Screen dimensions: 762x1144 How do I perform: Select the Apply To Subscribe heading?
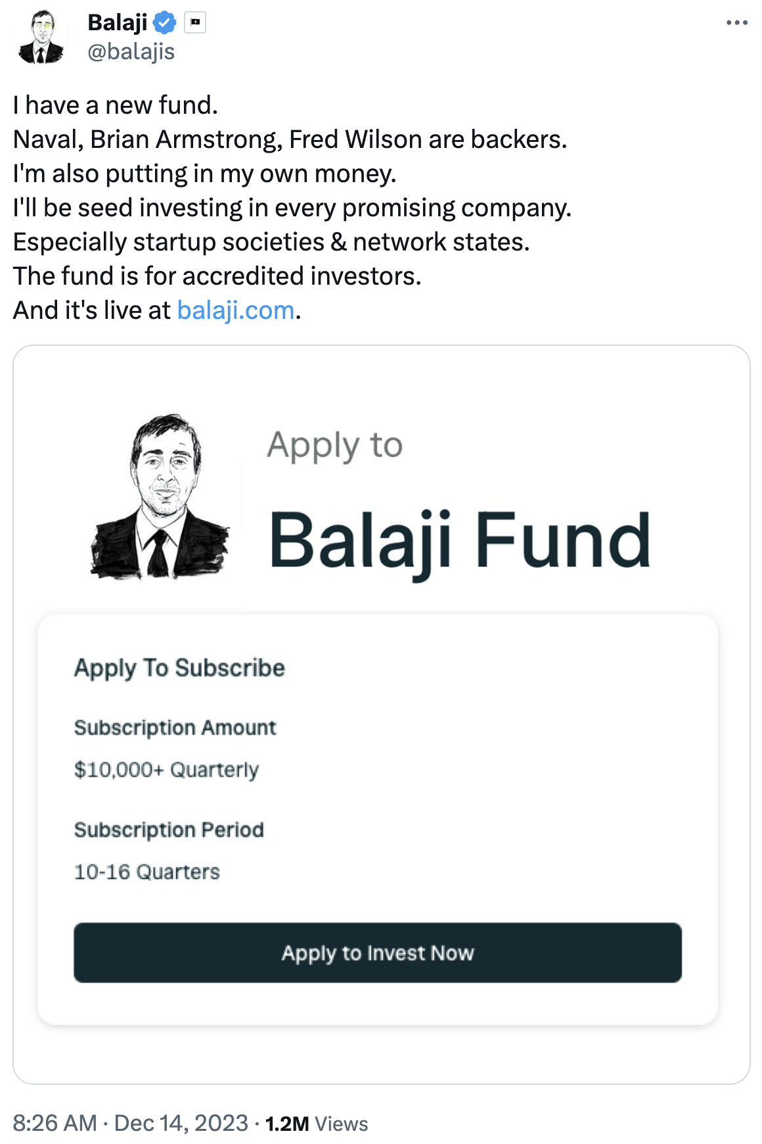(x=179, y=668)
